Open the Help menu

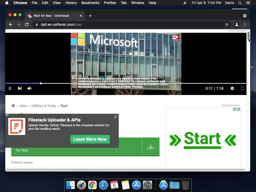tap(152, 3)
